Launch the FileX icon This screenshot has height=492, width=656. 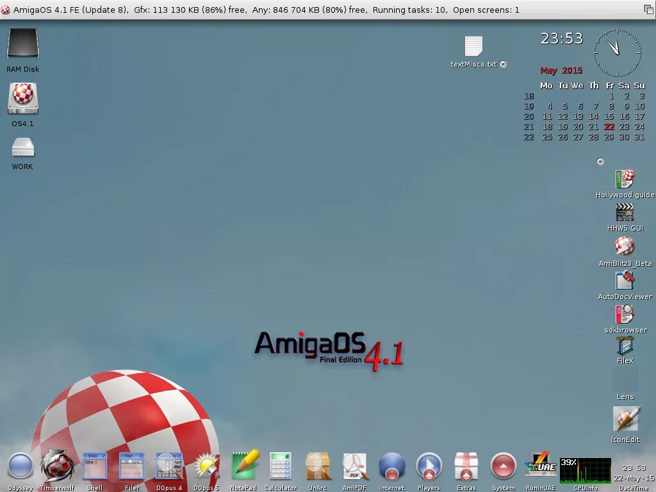[625, 346]
